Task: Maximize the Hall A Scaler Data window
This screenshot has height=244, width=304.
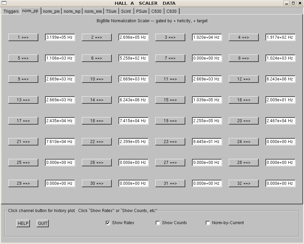Action: pyautogui.click(x=293, y=3)
